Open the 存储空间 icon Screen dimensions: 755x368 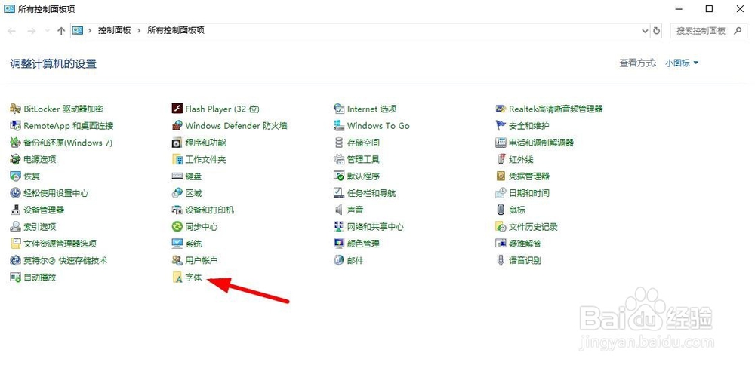[339, 143]
